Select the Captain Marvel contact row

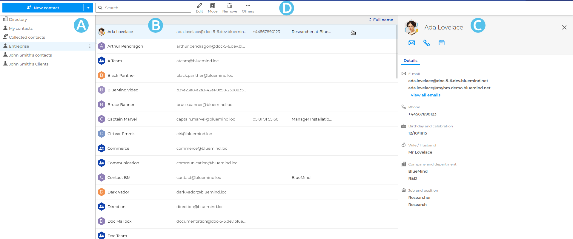click(247, 119)
